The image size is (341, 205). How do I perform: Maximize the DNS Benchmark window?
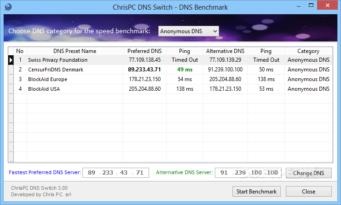pos(311,6)
